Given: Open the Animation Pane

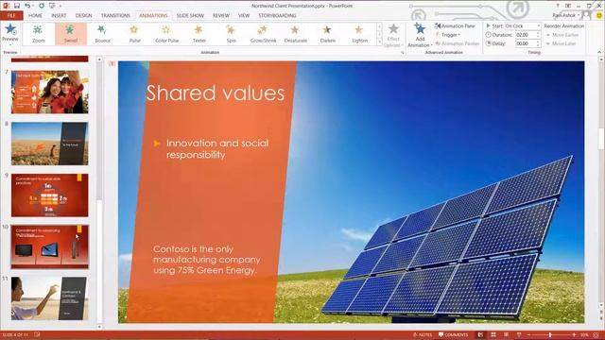Looking at the screenshot, I should (455, 25).
